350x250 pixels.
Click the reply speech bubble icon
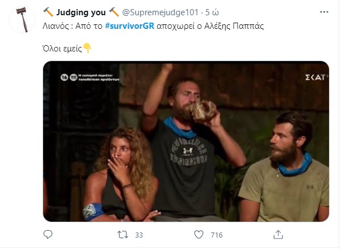coord(48,234)
